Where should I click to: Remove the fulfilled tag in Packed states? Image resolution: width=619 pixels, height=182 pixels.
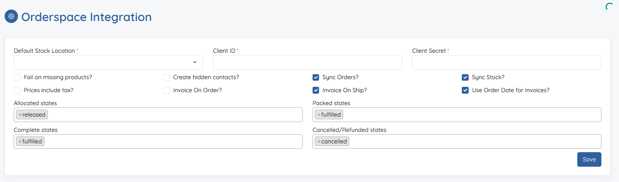point(319,115)
